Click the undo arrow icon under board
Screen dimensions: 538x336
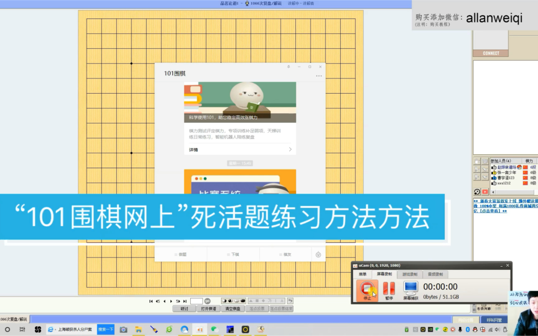(290, 301)
